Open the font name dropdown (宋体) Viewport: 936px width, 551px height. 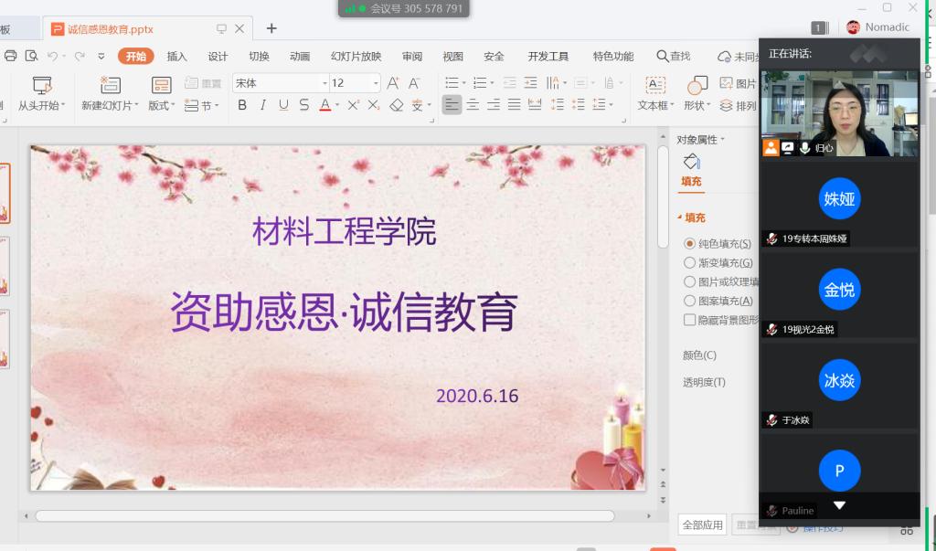click(x=324, y=83)
